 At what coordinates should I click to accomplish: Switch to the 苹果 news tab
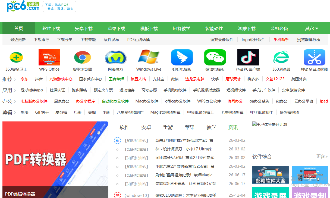point(190,127)
